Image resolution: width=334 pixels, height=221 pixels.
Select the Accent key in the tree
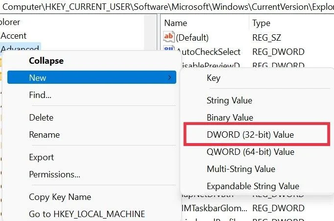[x=14, y=36]
